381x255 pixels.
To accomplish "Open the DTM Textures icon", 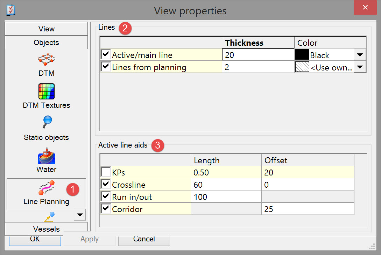I will pyautogui.click(x=46, y=91).
